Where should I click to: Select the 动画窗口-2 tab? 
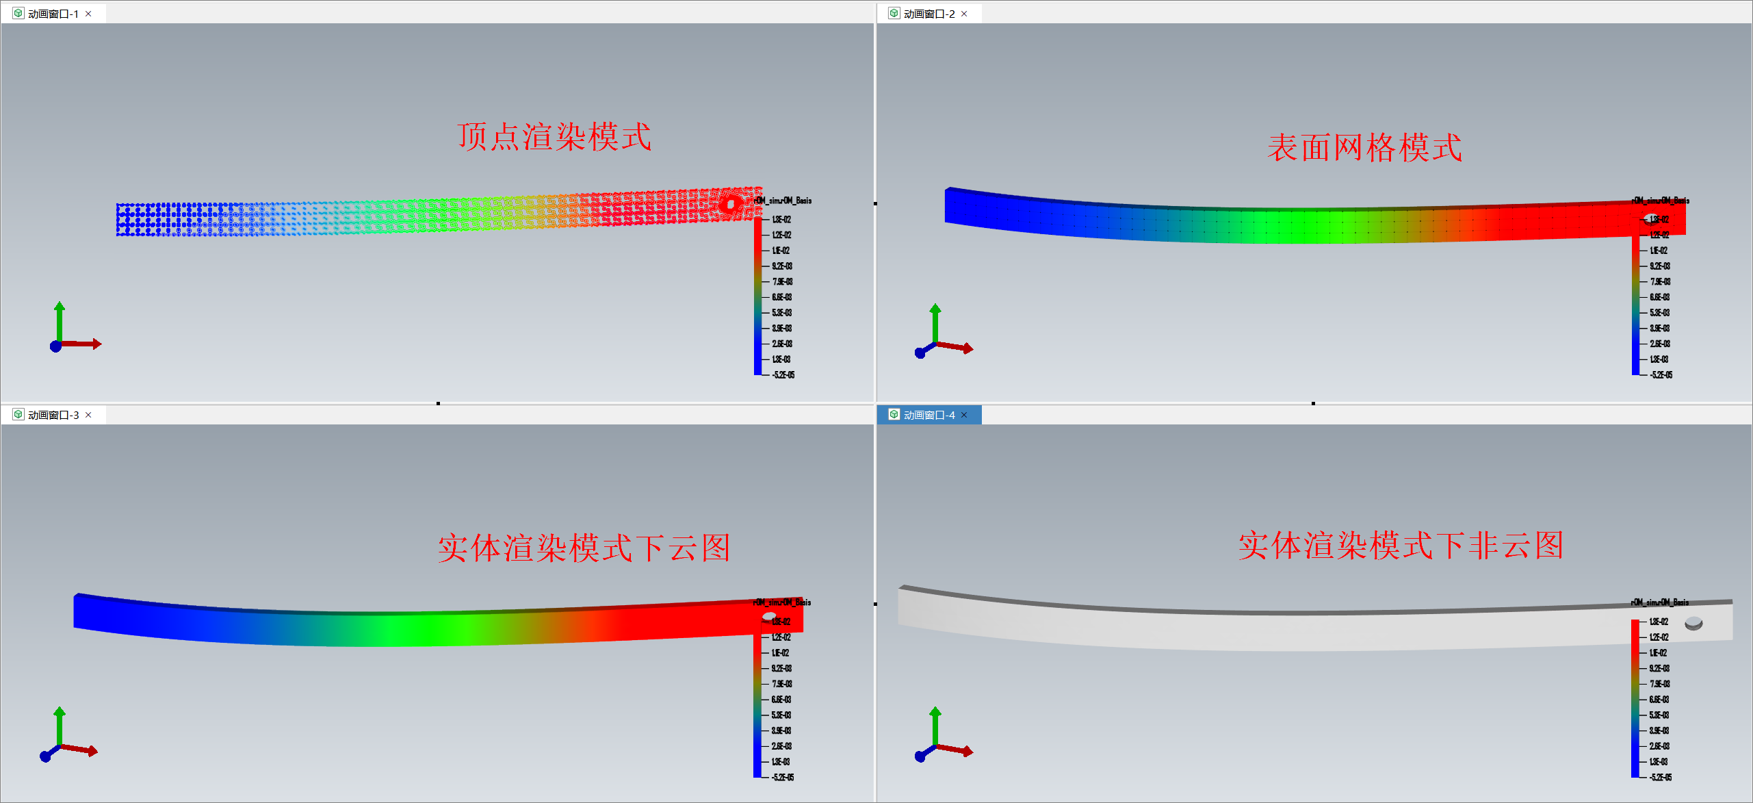(929, 14)
